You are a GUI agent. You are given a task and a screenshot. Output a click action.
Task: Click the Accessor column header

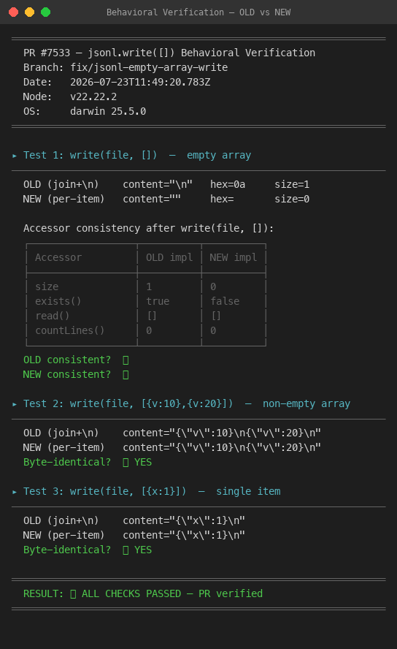click(x=58, y=257)
